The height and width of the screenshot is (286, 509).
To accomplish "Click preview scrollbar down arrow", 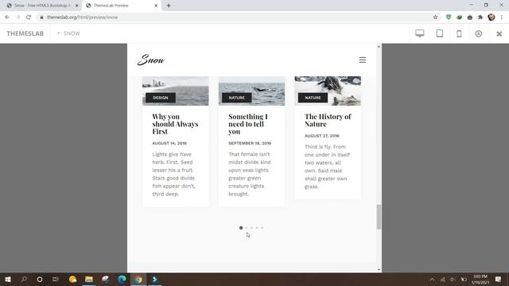I will 379,270.
